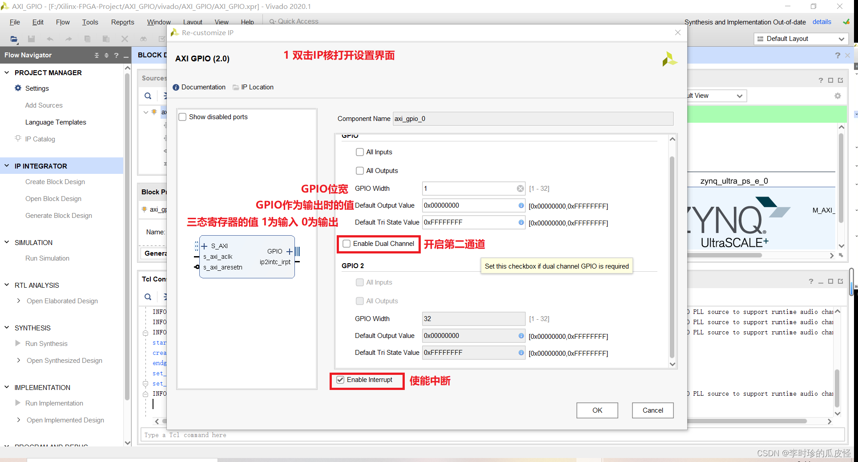The width and height of the screenshot is (858, 462).
Task: Open the Default Layout dropdown
Action: (x=801, y=39)
